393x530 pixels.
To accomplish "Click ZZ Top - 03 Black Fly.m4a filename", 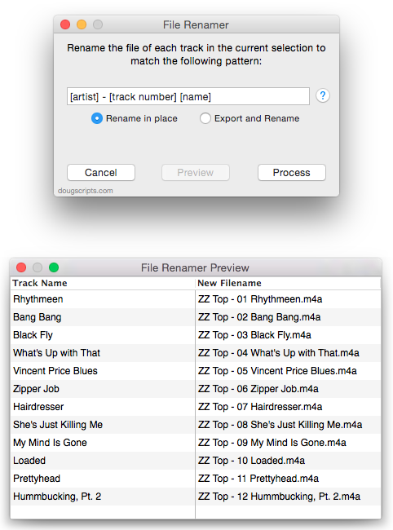I will 254,335.
